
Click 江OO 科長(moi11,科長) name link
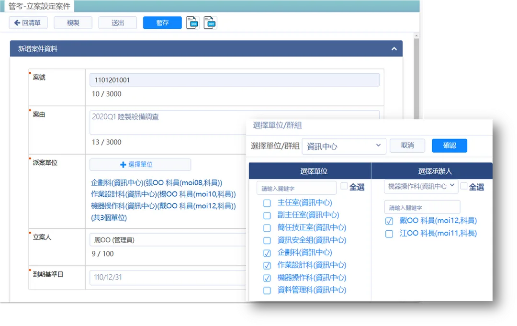pyautogui.click(x=438, y=234)
